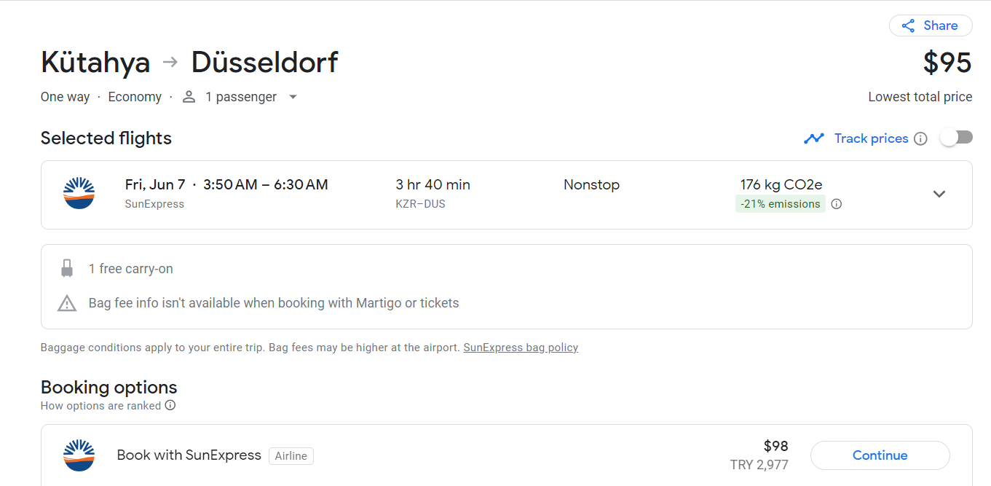Viewport: 991px width, 486px height.
Task: Enable the Track prices toggle
Action: click(x=956, y=138)
